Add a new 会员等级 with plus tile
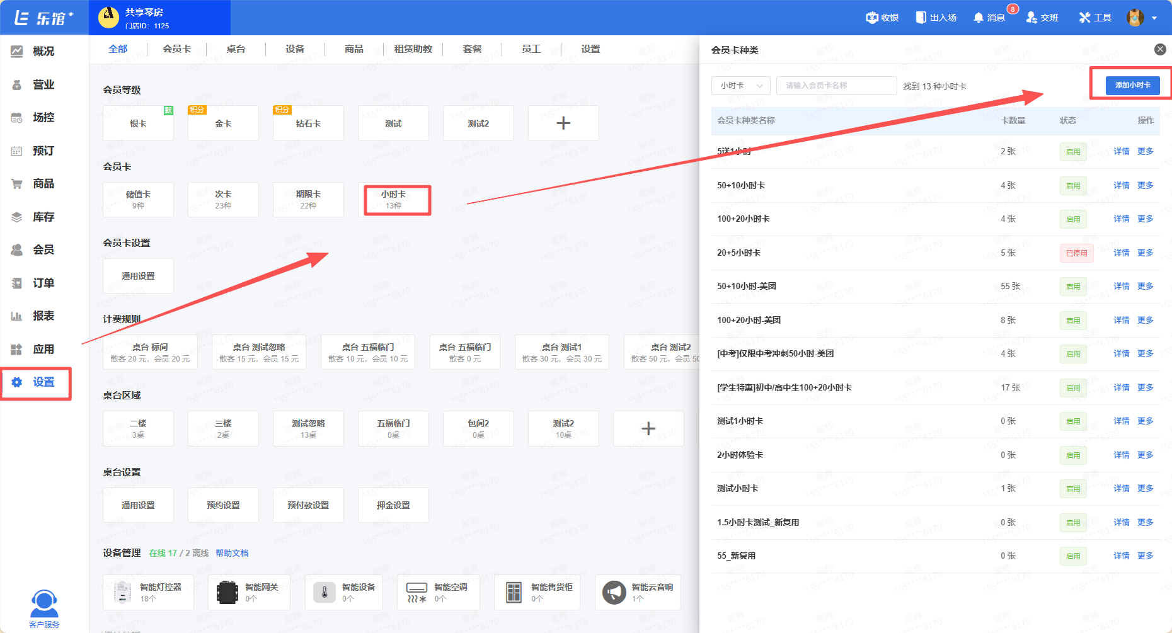 (563, 123)
